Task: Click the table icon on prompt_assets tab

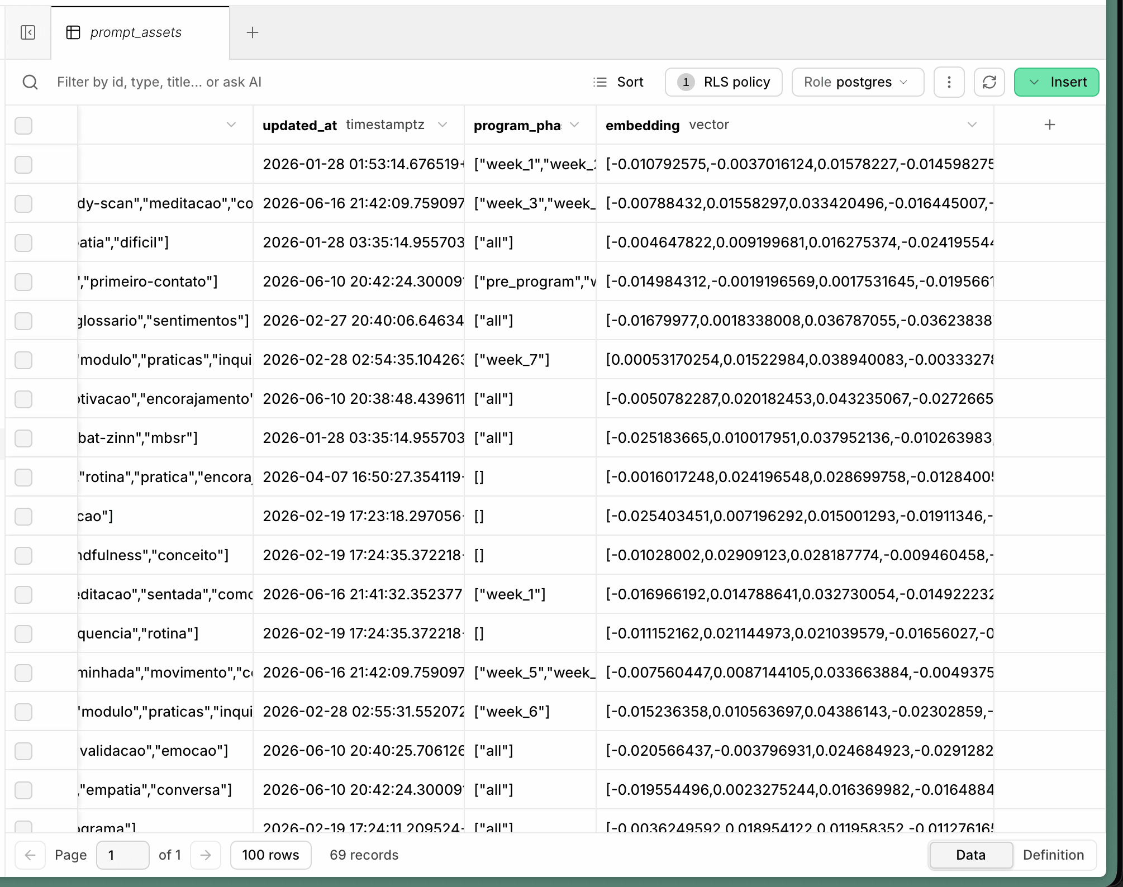Action: (x=73, y=32)
